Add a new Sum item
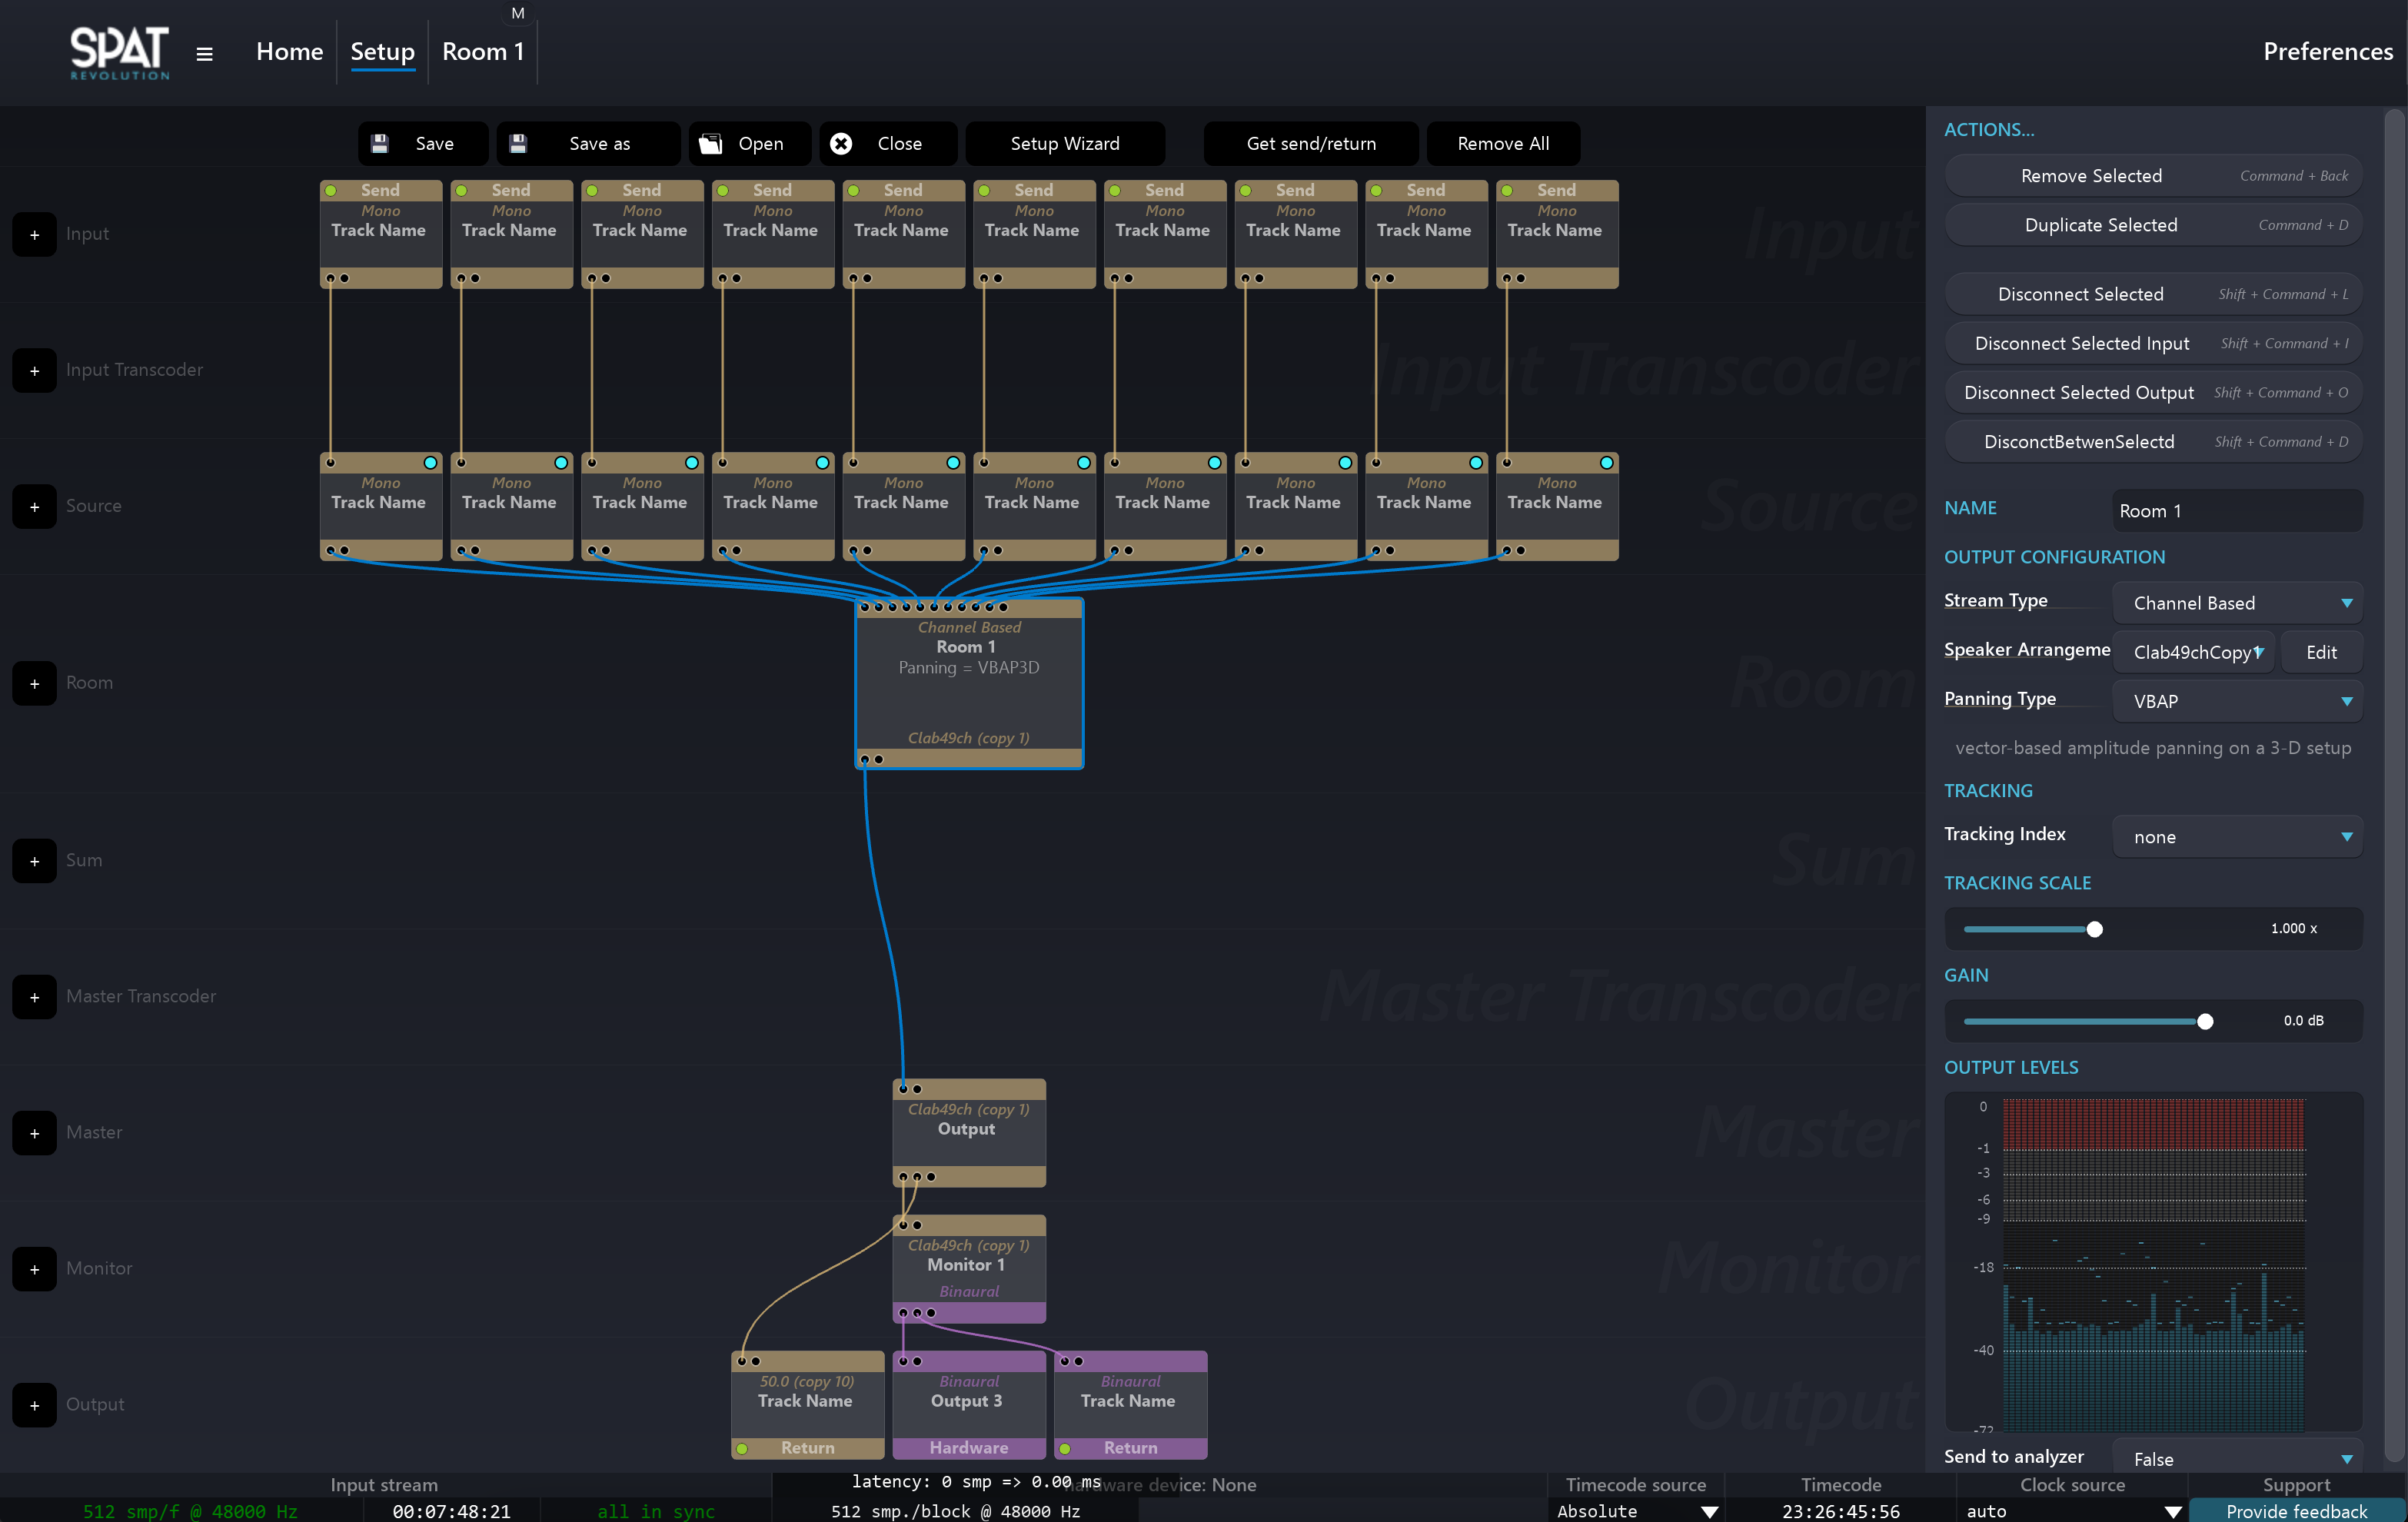 click(34, 860)
